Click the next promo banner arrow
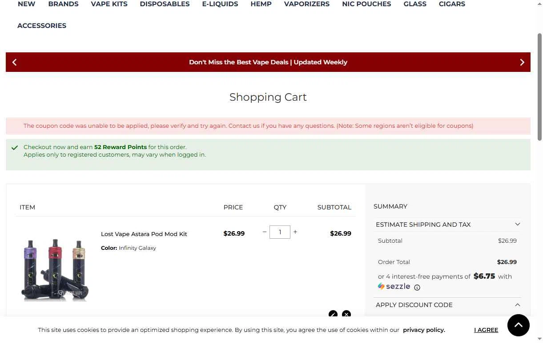The image size is (543, 343). (522, 62)
